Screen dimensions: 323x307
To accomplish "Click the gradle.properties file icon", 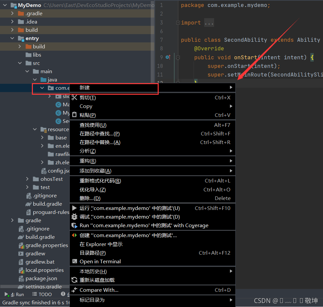I will (x=21, y=245).
